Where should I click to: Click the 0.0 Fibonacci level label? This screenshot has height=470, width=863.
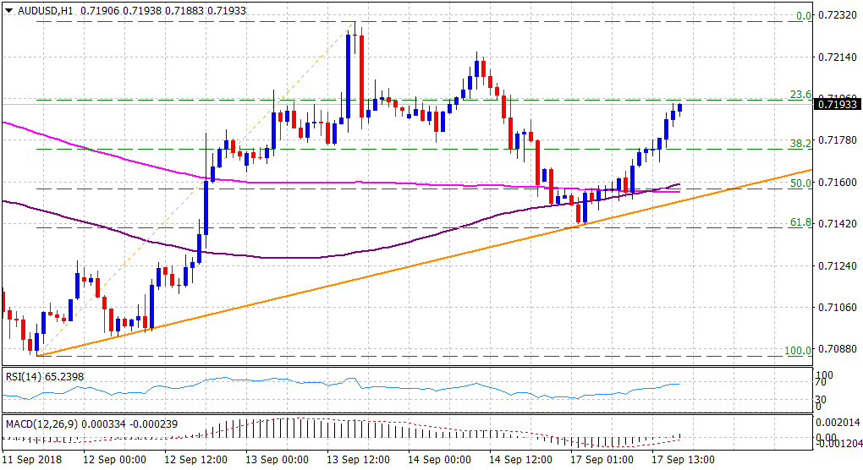(802, 15)
